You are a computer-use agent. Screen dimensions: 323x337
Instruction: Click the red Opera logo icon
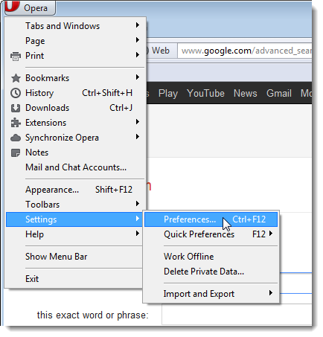click(12, 6)
